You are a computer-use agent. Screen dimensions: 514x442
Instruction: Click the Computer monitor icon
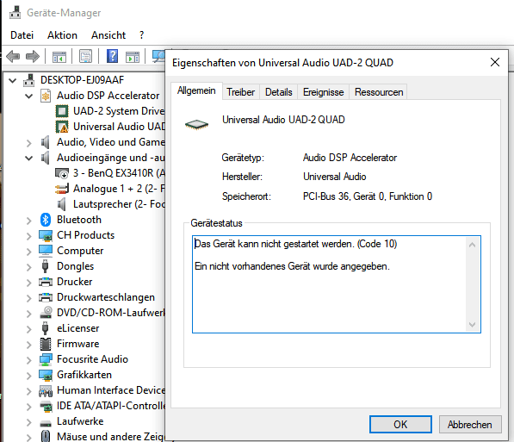46,251
